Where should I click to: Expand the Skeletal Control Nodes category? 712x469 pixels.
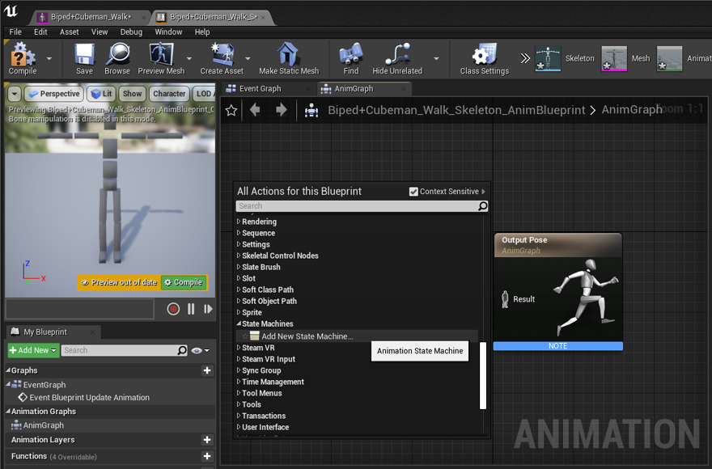coord(239,256)
